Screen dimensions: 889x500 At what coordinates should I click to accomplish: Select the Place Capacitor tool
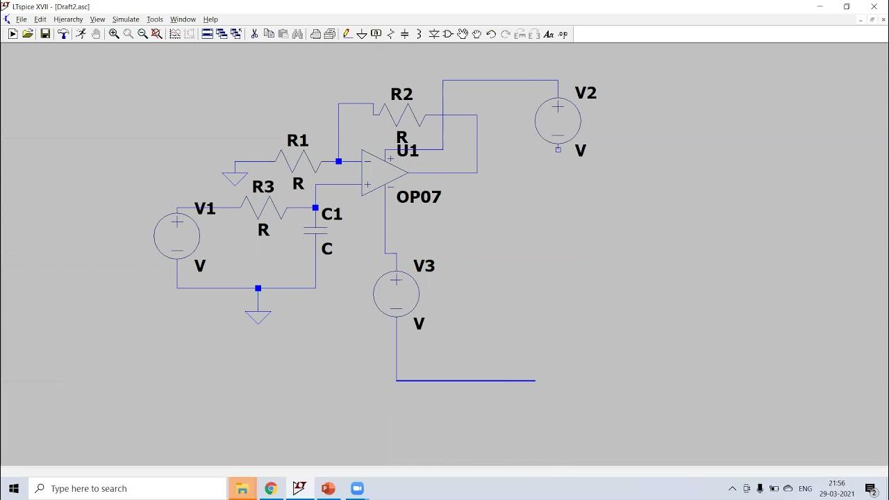pyautogui.click(x=405, y=34)
